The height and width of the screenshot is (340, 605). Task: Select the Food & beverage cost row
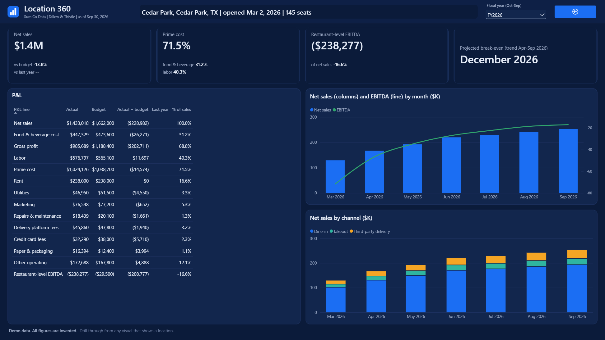point(103,135)
